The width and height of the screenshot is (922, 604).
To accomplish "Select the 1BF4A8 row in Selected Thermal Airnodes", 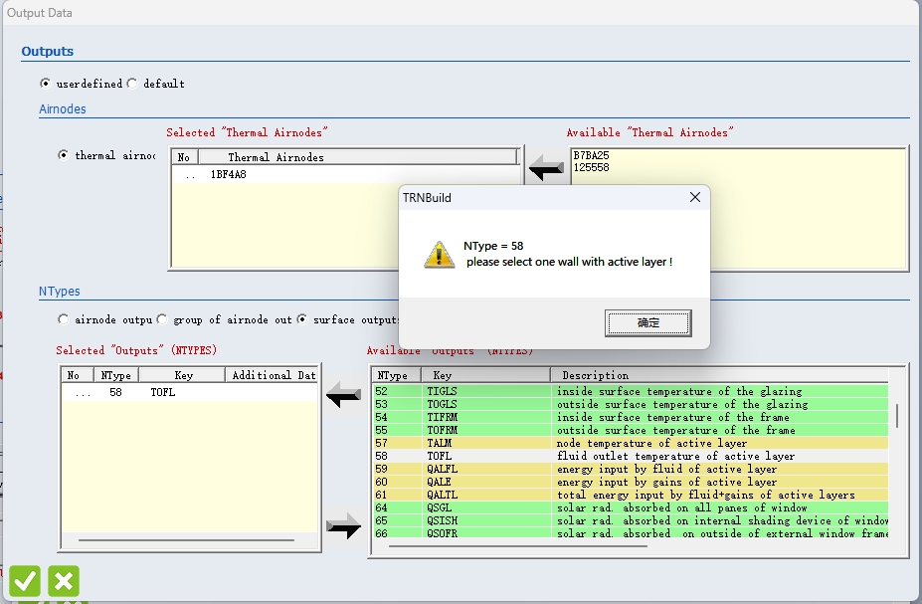I will tap(228, 174).
